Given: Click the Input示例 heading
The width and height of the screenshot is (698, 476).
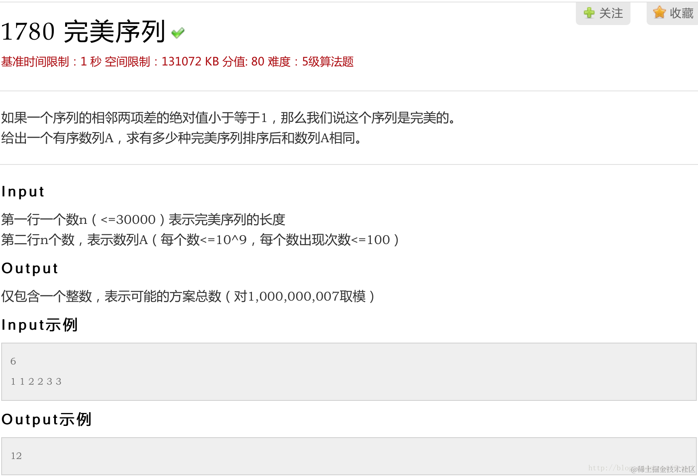Looking at the screenshot, I should (x=40, y=325).
